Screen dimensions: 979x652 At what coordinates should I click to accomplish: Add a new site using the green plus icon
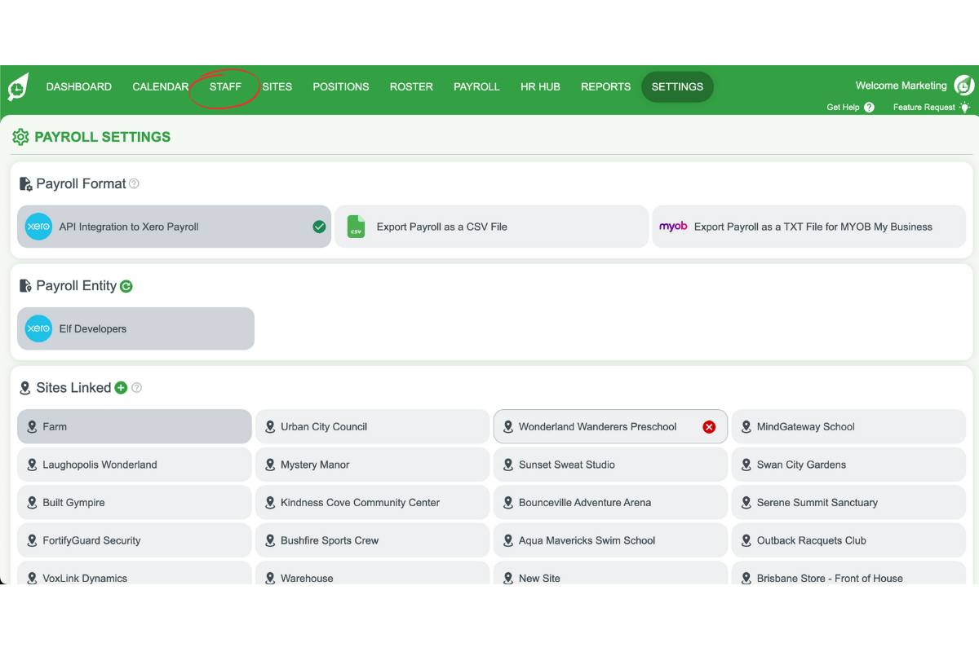(120, 387)
